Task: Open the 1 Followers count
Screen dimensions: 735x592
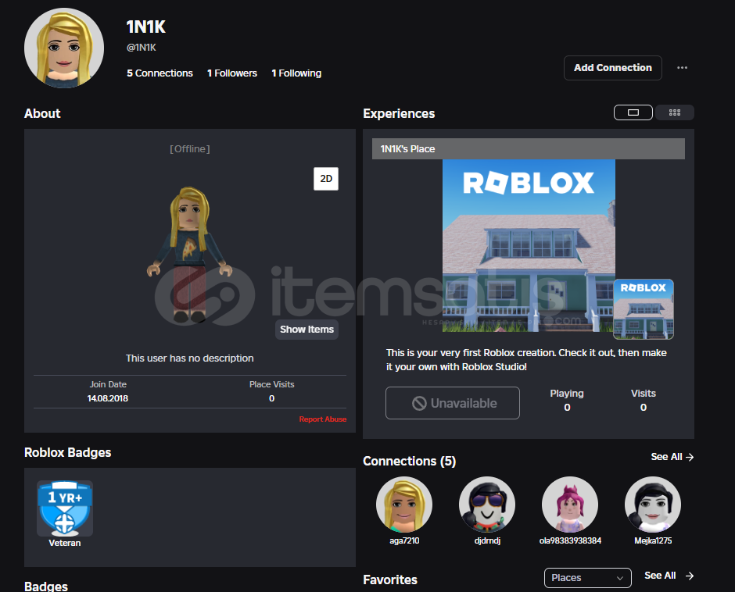Action: click(x=232, y=73)
